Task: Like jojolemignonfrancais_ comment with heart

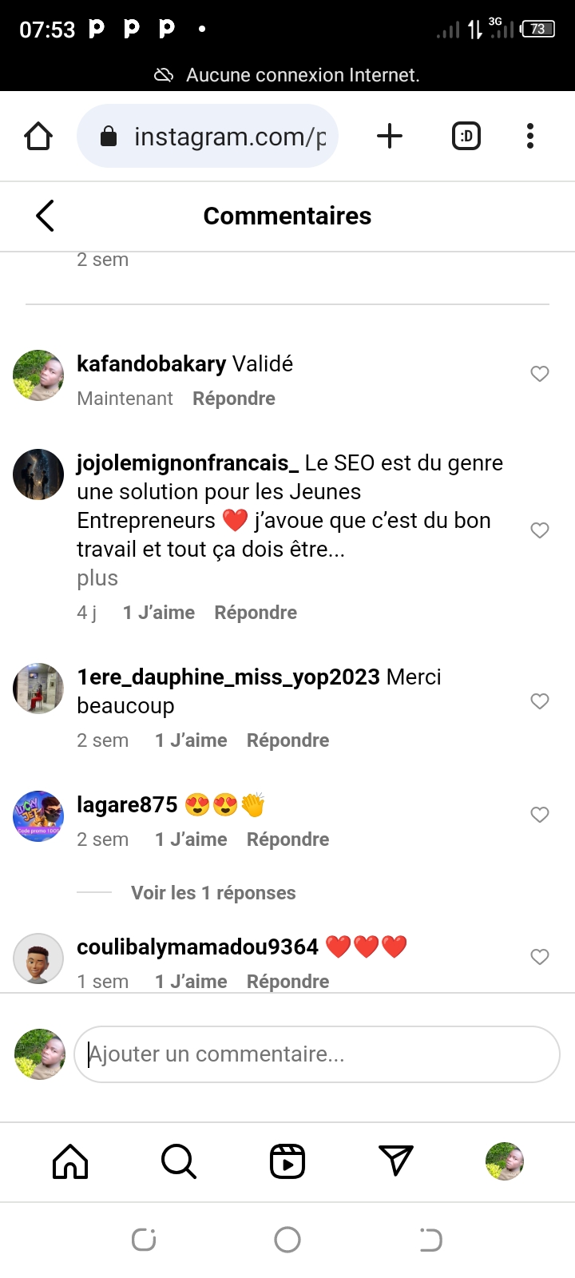Action: (540, 530)
